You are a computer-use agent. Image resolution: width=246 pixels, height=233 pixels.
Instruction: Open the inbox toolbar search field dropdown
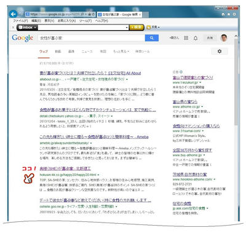coord(127,27)
